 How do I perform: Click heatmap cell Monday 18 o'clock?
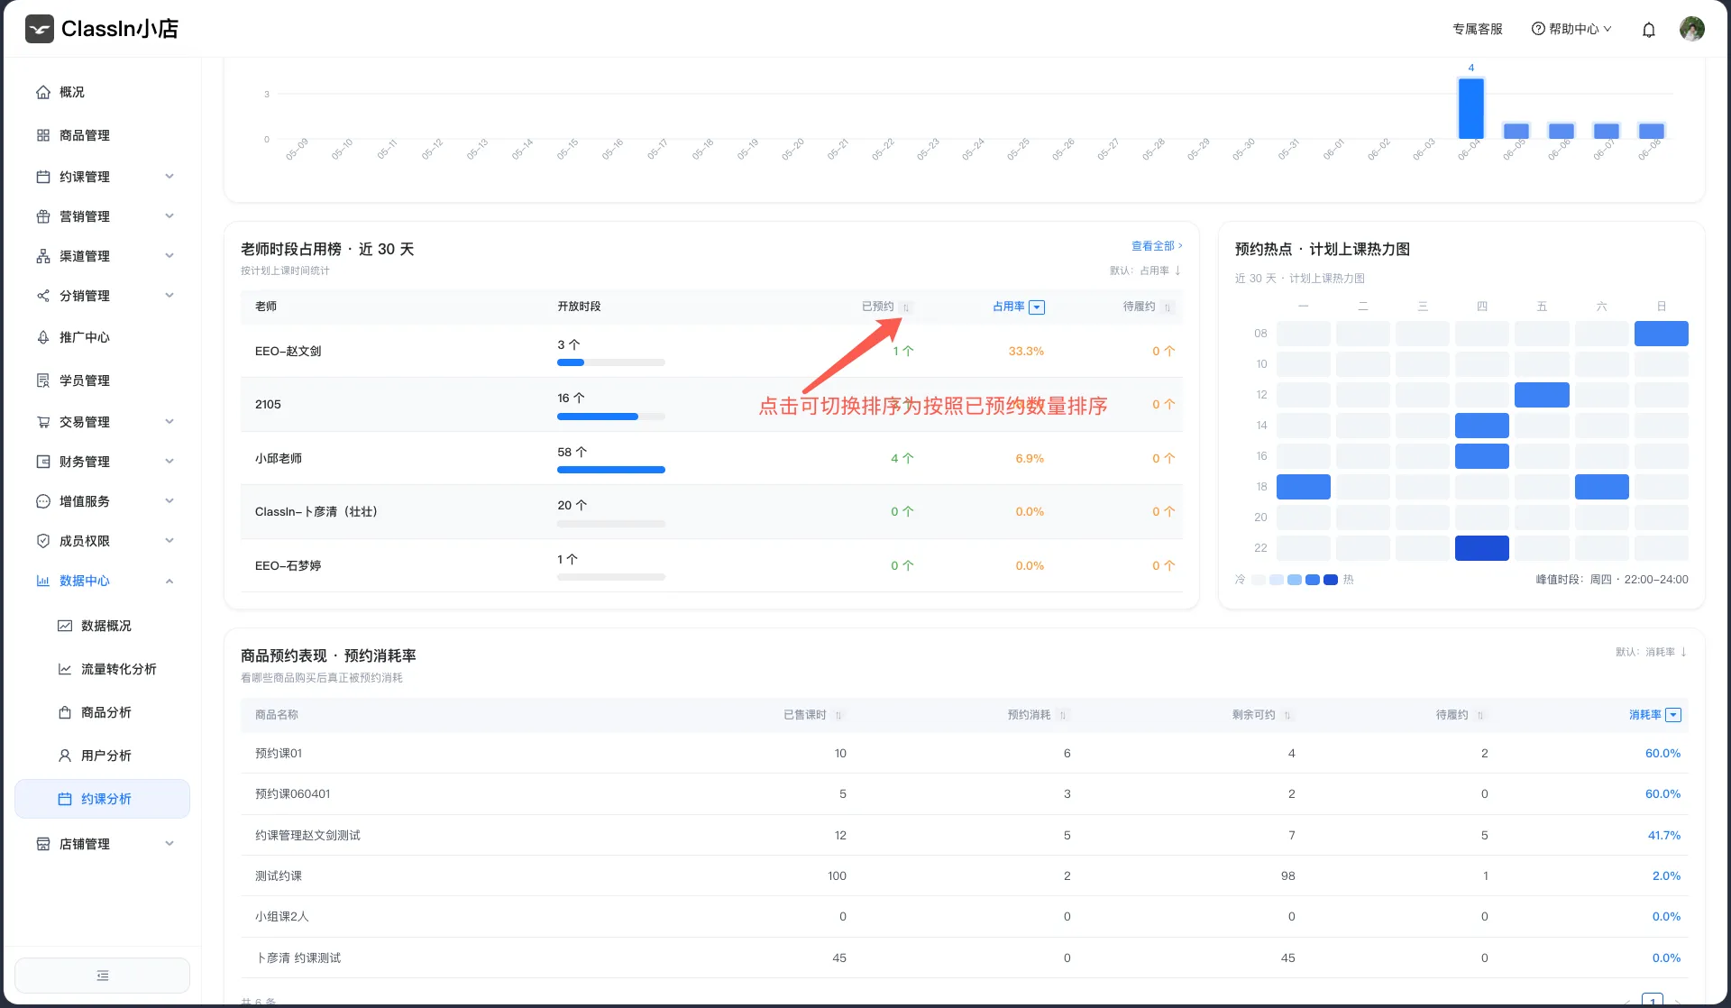click(x=1303, y=487)
